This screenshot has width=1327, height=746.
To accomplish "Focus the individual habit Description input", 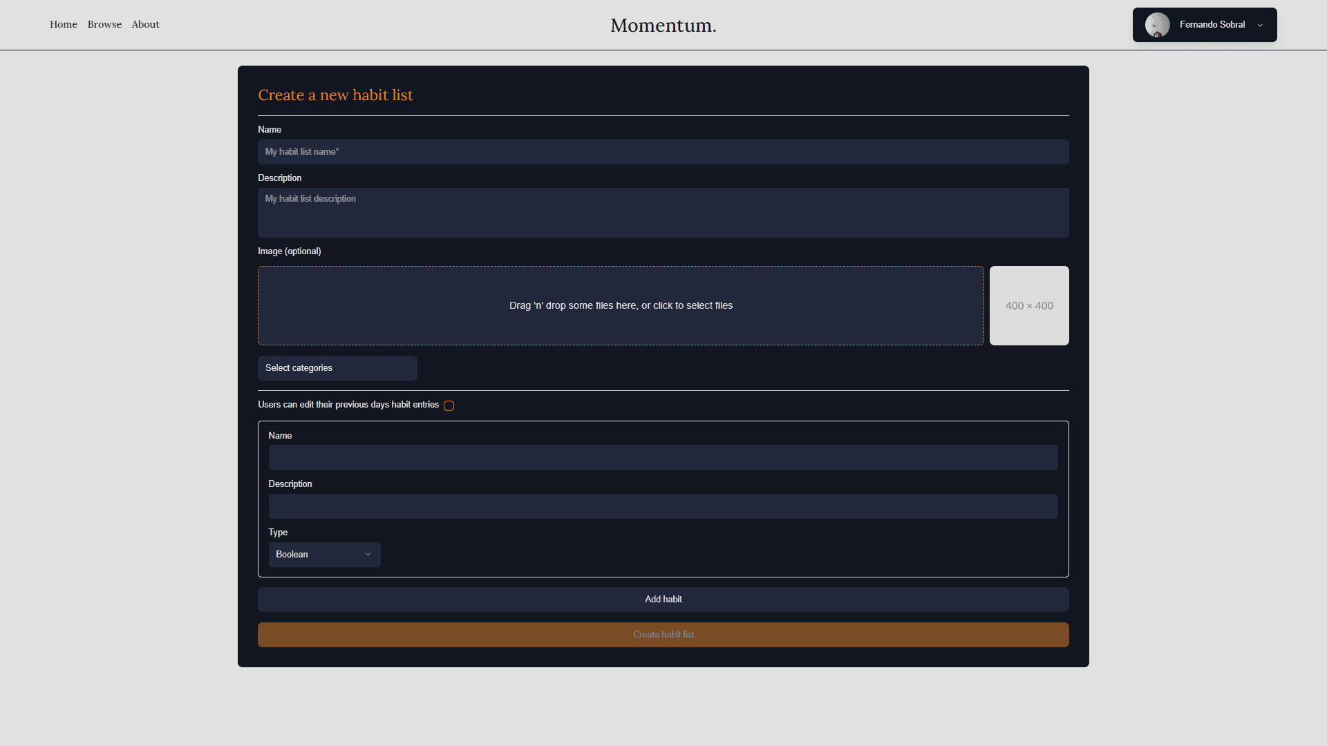I will coord(663,506).
